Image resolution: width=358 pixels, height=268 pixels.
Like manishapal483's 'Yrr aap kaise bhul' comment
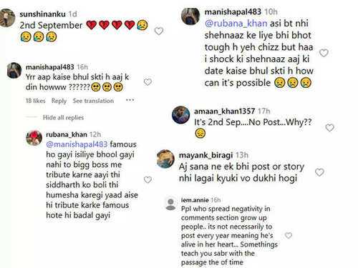(147, 82)
